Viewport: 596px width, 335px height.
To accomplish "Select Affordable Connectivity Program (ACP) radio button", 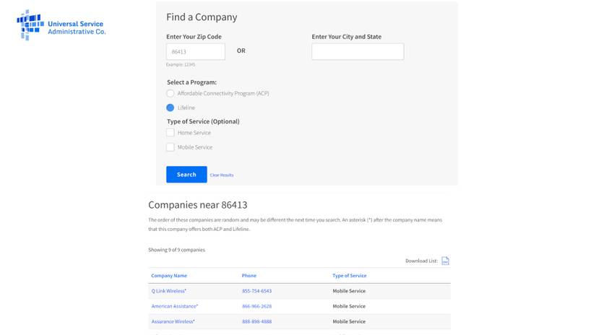I will [x=170, y=93].
